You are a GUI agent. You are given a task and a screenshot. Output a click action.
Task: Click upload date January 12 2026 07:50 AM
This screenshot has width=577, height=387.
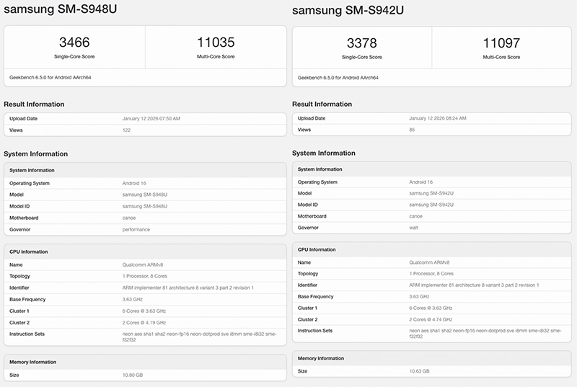click(151, 118)
